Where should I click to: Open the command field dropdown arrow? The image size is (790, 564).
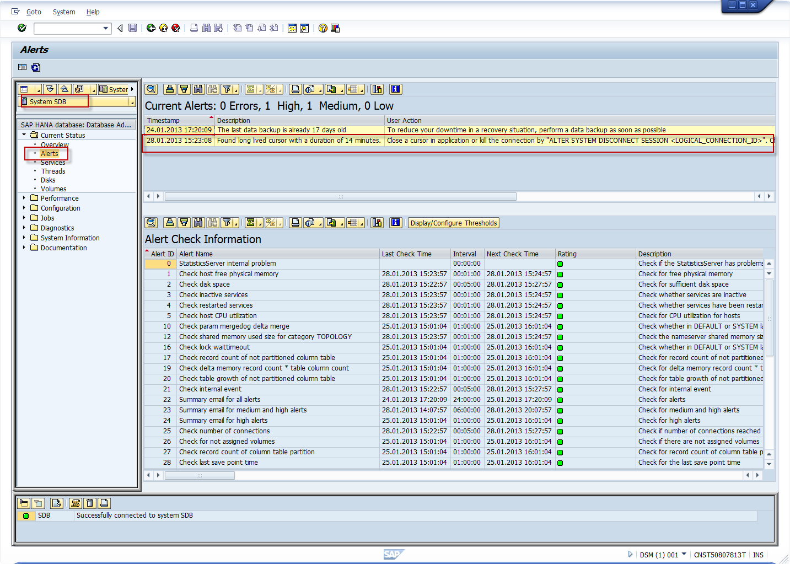[106, 28]
